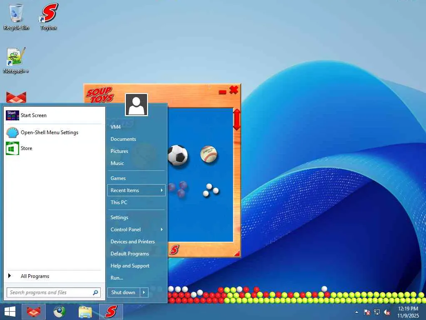Minimize the Soup Toys window
This screenshot has height=320, width=426.
click(x=223, y=92)
